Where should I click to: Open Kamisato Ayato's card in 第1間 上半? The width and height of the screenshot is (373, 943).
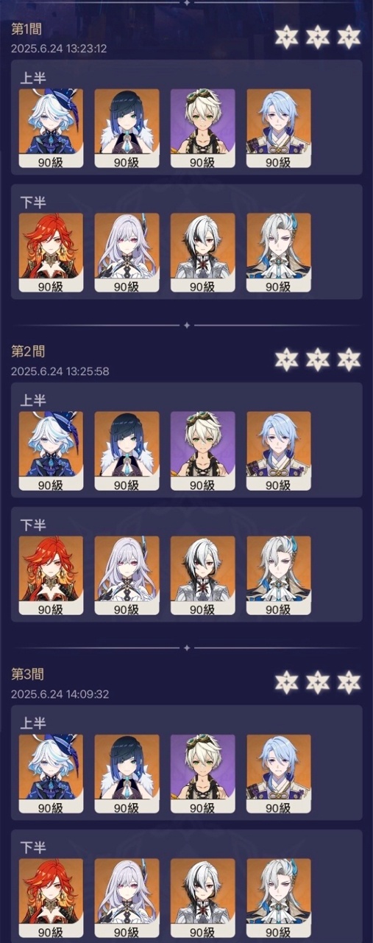tap(278, 128)
